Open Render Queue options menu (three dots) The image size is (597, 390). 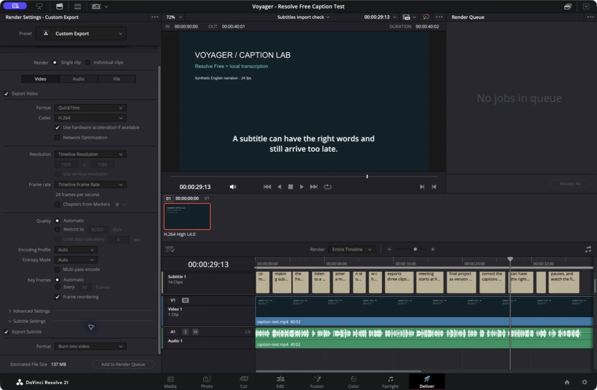point(590,17)
